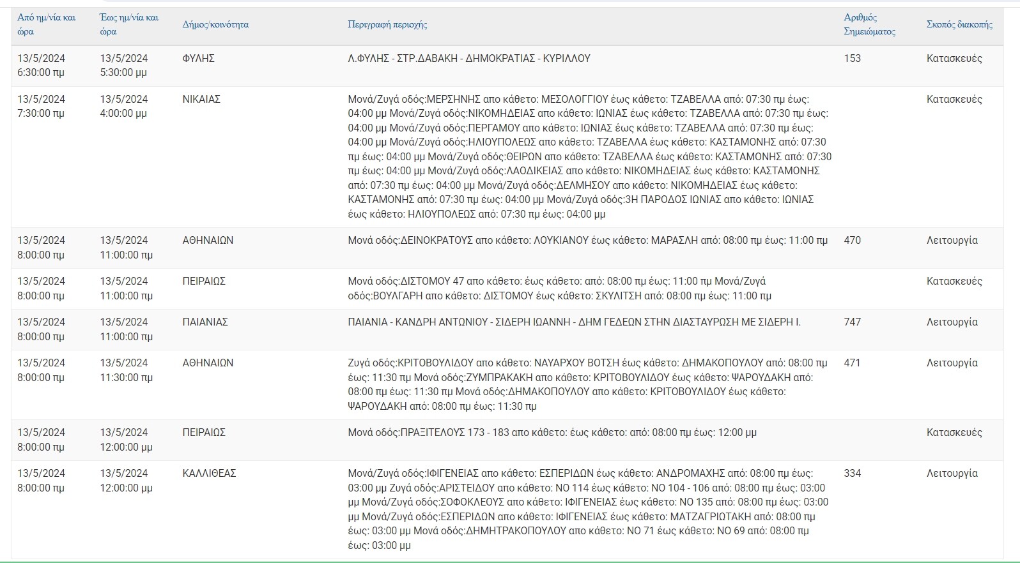Click 'Λειτουργία' purpose in ΚΑΛΛΙΘΕΑΣ row

click(x=952, y=473)
